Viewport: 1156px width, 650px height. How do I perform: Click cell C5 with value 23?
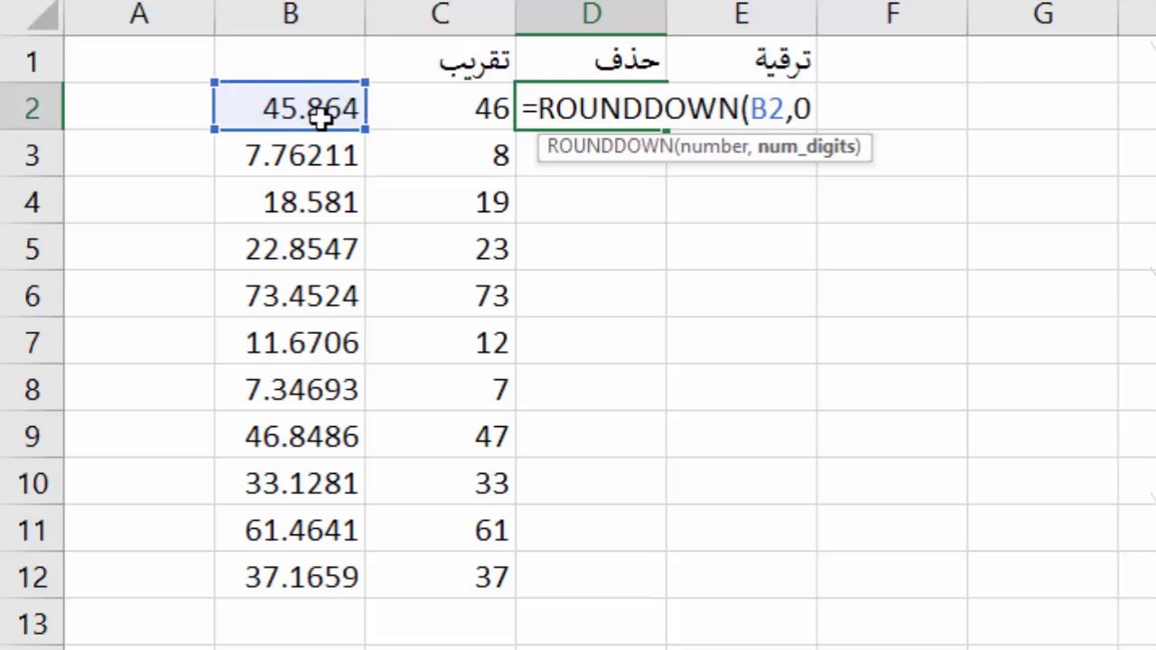pos(440,248)
